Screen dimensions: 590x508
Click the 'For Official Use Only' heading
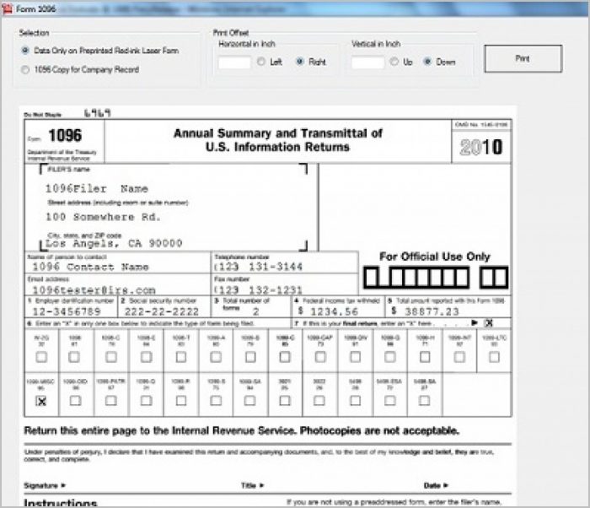[435, 257]
